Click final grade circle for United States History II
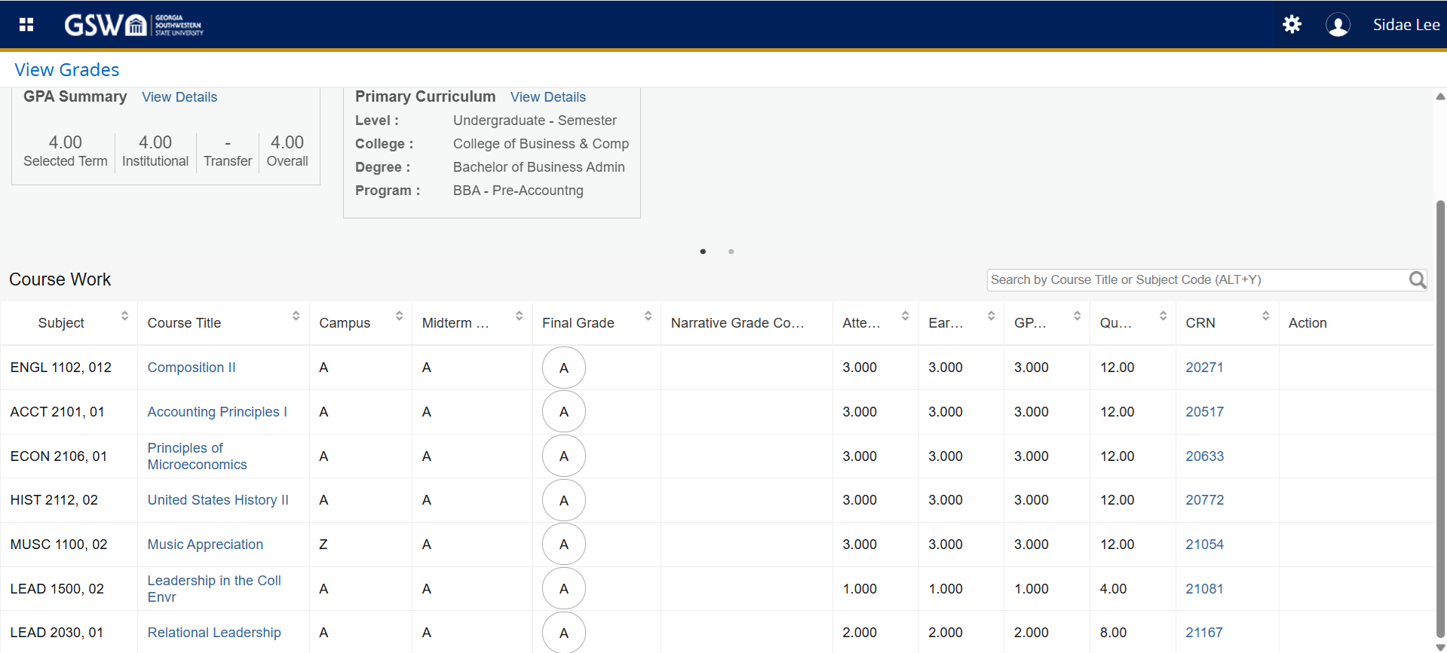This screenshot has height=653, width=1447. [x=564, y=500]
